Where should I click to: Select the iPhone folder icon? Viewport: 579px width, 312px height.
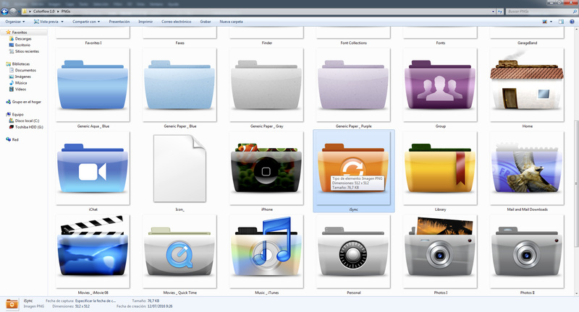pyautogui.click(x=266, y=168)
